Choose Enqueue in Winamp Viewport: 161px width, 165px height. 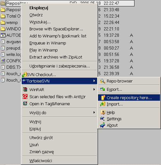pyautogui.click(x=59, y=43)
